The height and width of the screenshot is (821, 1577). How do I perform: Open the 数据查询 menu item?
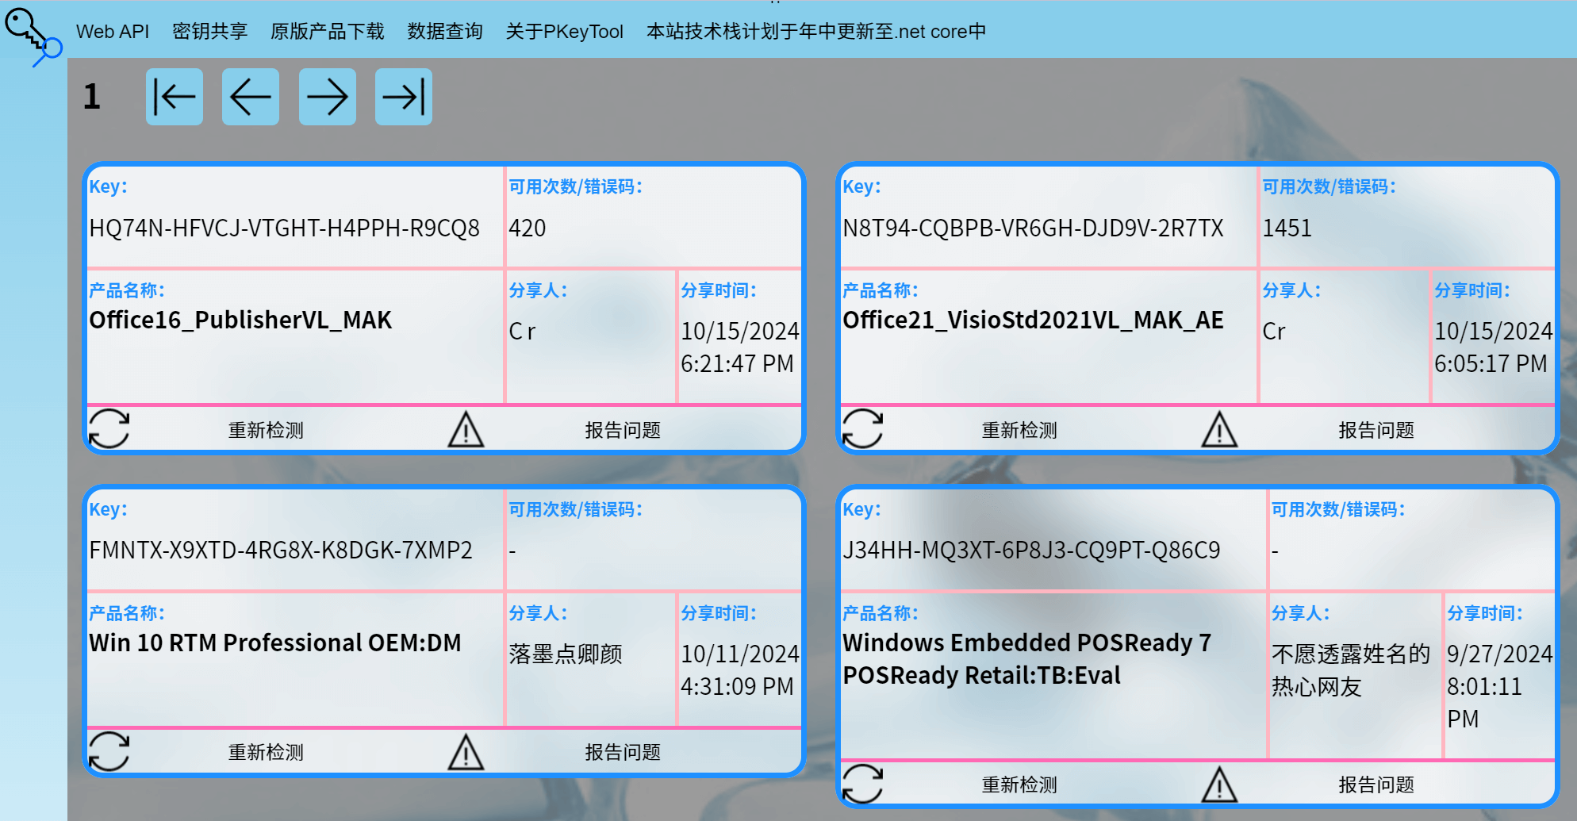445,32
